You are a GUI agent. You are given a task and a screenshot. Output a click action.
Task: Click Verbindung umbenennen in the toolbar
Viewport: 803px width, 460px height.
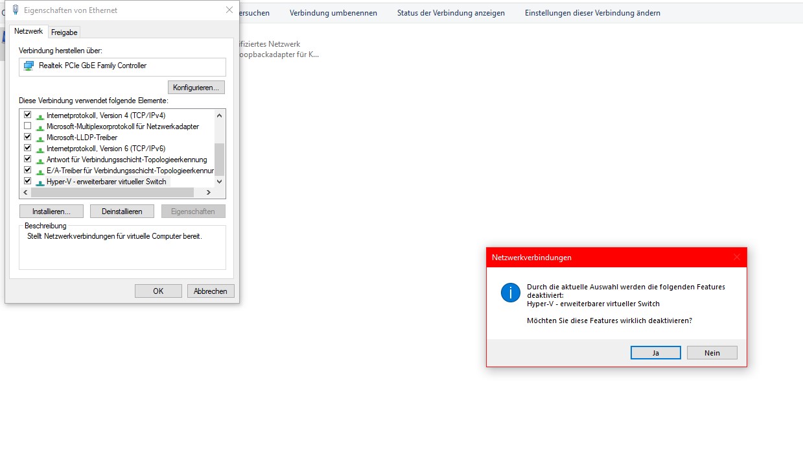[333, 13]
